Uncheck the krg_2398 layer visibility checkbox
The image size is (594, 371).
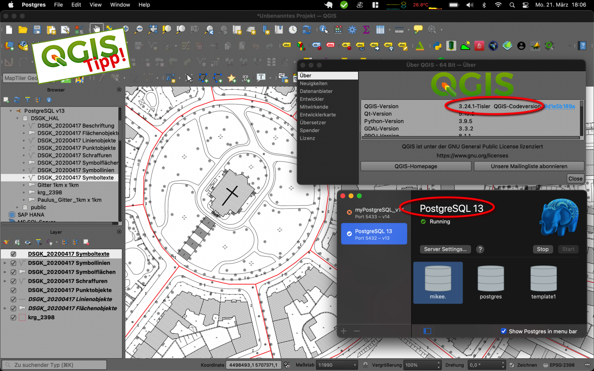(x=14, y=318)
